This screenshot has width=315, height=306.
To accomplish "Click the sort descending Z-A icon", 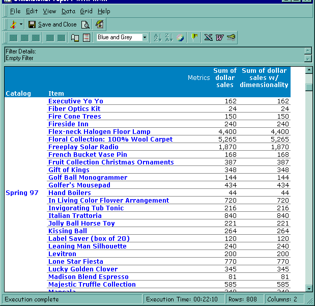I will pyautogui.click(x=169, y=38).
